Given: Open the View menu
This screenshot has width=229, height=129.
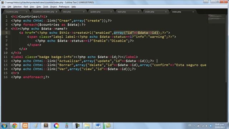Looking at the screenshot, I should click(32, 7).
